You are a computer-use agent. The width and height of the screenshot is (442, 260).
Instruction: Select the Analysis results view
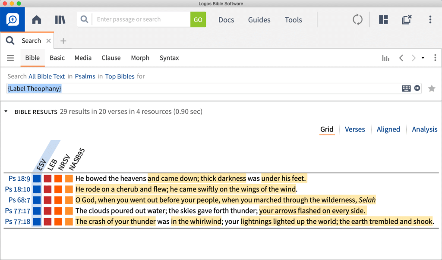click(425, 129)
